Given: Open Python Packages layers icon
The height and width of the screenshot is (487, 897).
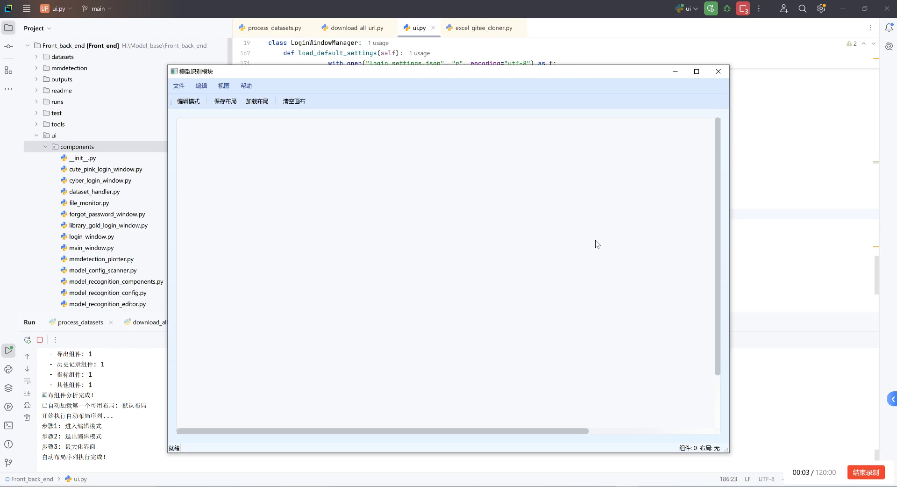Looking at the screenshot, I should coord(8,388).
